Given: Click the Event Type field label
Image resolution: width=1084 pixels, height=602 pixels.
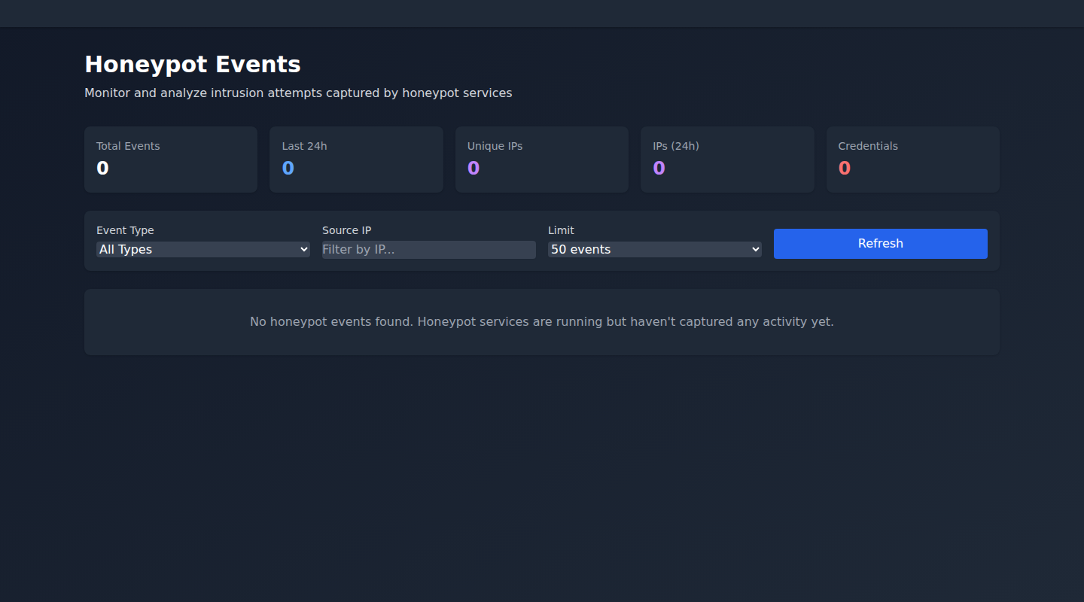Looking at the screenshot, I should [125, 230].
